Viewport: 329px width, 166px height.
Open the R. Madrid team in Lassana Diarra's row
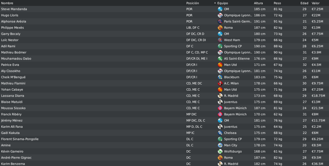point(231,96)
